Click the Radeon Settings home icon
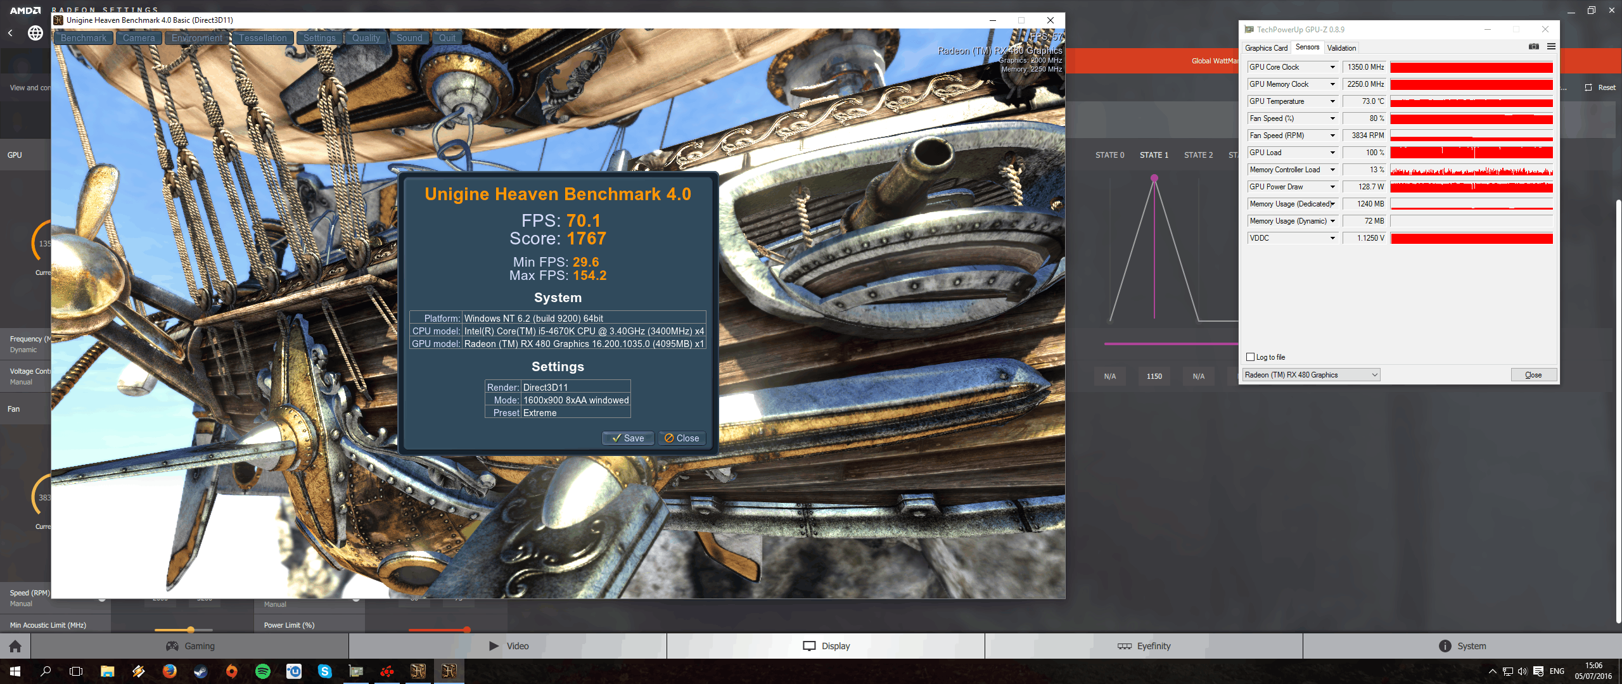The width and height of the screenshot is (1622, 684). pyautogui.click(x=15, y=646)
